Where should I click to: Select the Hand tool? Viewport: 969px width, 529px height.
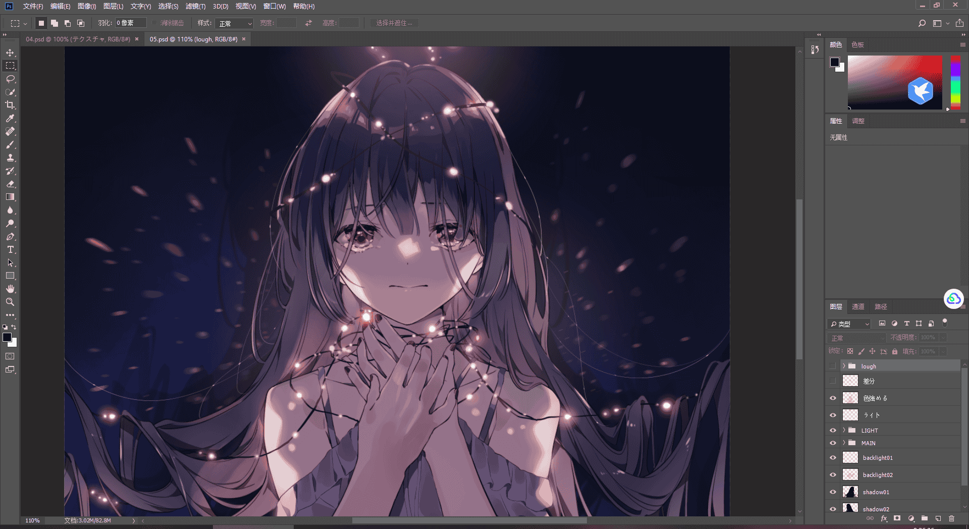[10, 289]
